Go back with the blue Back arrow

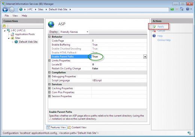point(5,10)
